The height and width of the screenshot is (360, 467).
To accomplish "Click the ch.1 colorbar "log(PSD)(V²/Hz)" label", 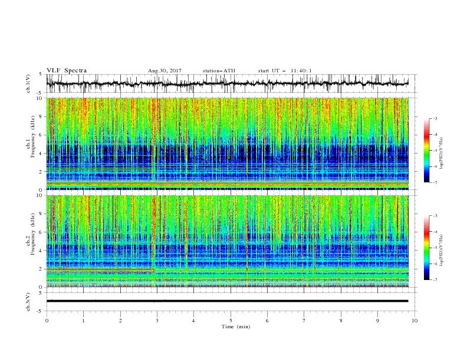I will coord(441,154).
